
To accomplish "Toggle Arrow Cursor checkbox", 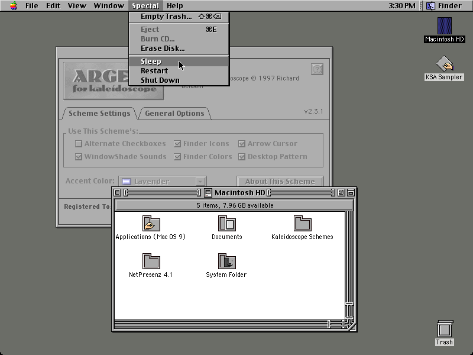I will point(242,144).
